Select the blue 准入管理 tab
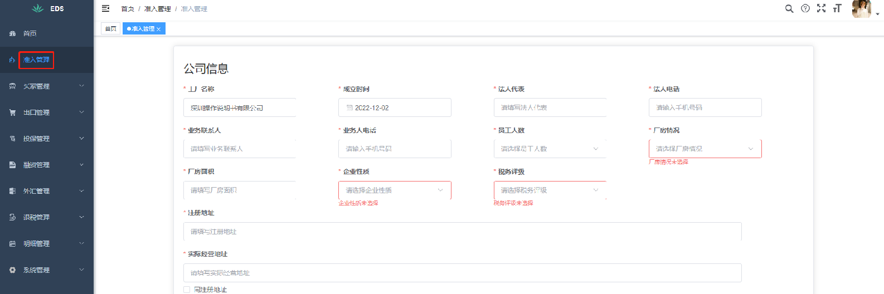The width and height of the screenshot is (884, 294). click(x=144, y=28)
